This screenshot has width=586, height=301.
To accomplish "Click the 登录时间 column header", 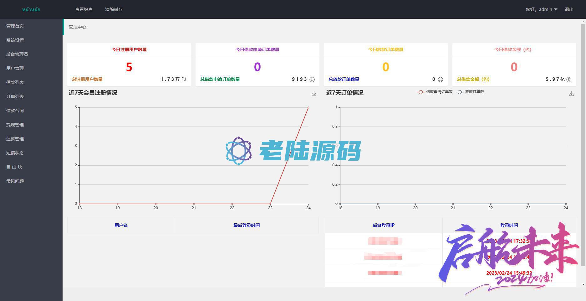I will 509,225.
